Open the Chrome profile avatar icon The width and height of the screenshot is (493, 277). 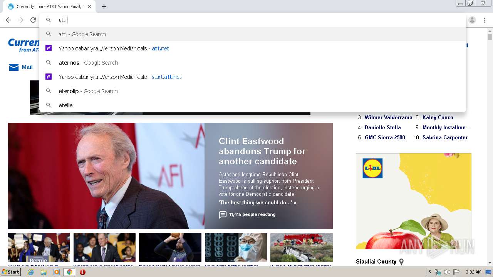click(x=472, y=20)
